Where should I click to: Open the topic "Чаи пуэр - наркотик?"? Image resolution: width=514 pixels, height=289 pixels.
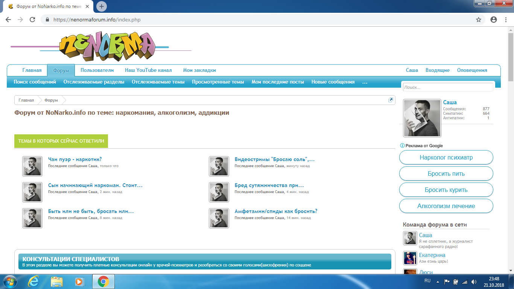click(x=75, y=159)
